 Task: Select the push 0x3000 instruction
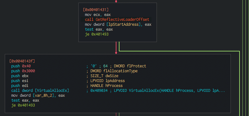pos(23,71)
